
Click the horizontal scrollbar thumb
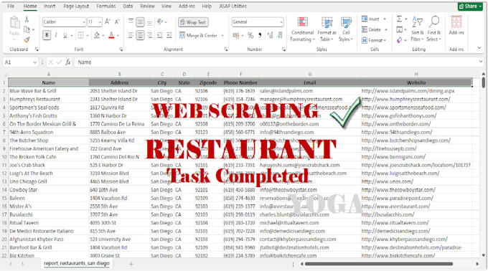(x=379, y=264)
